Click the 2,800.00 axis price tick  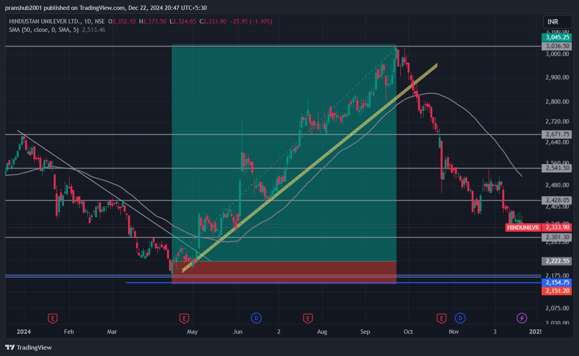click(557, 102)
